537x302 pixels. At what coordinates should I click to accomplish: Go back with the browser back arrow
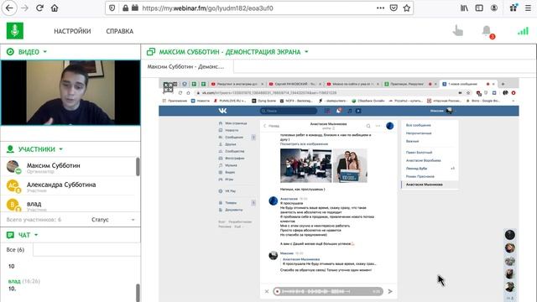9,8
